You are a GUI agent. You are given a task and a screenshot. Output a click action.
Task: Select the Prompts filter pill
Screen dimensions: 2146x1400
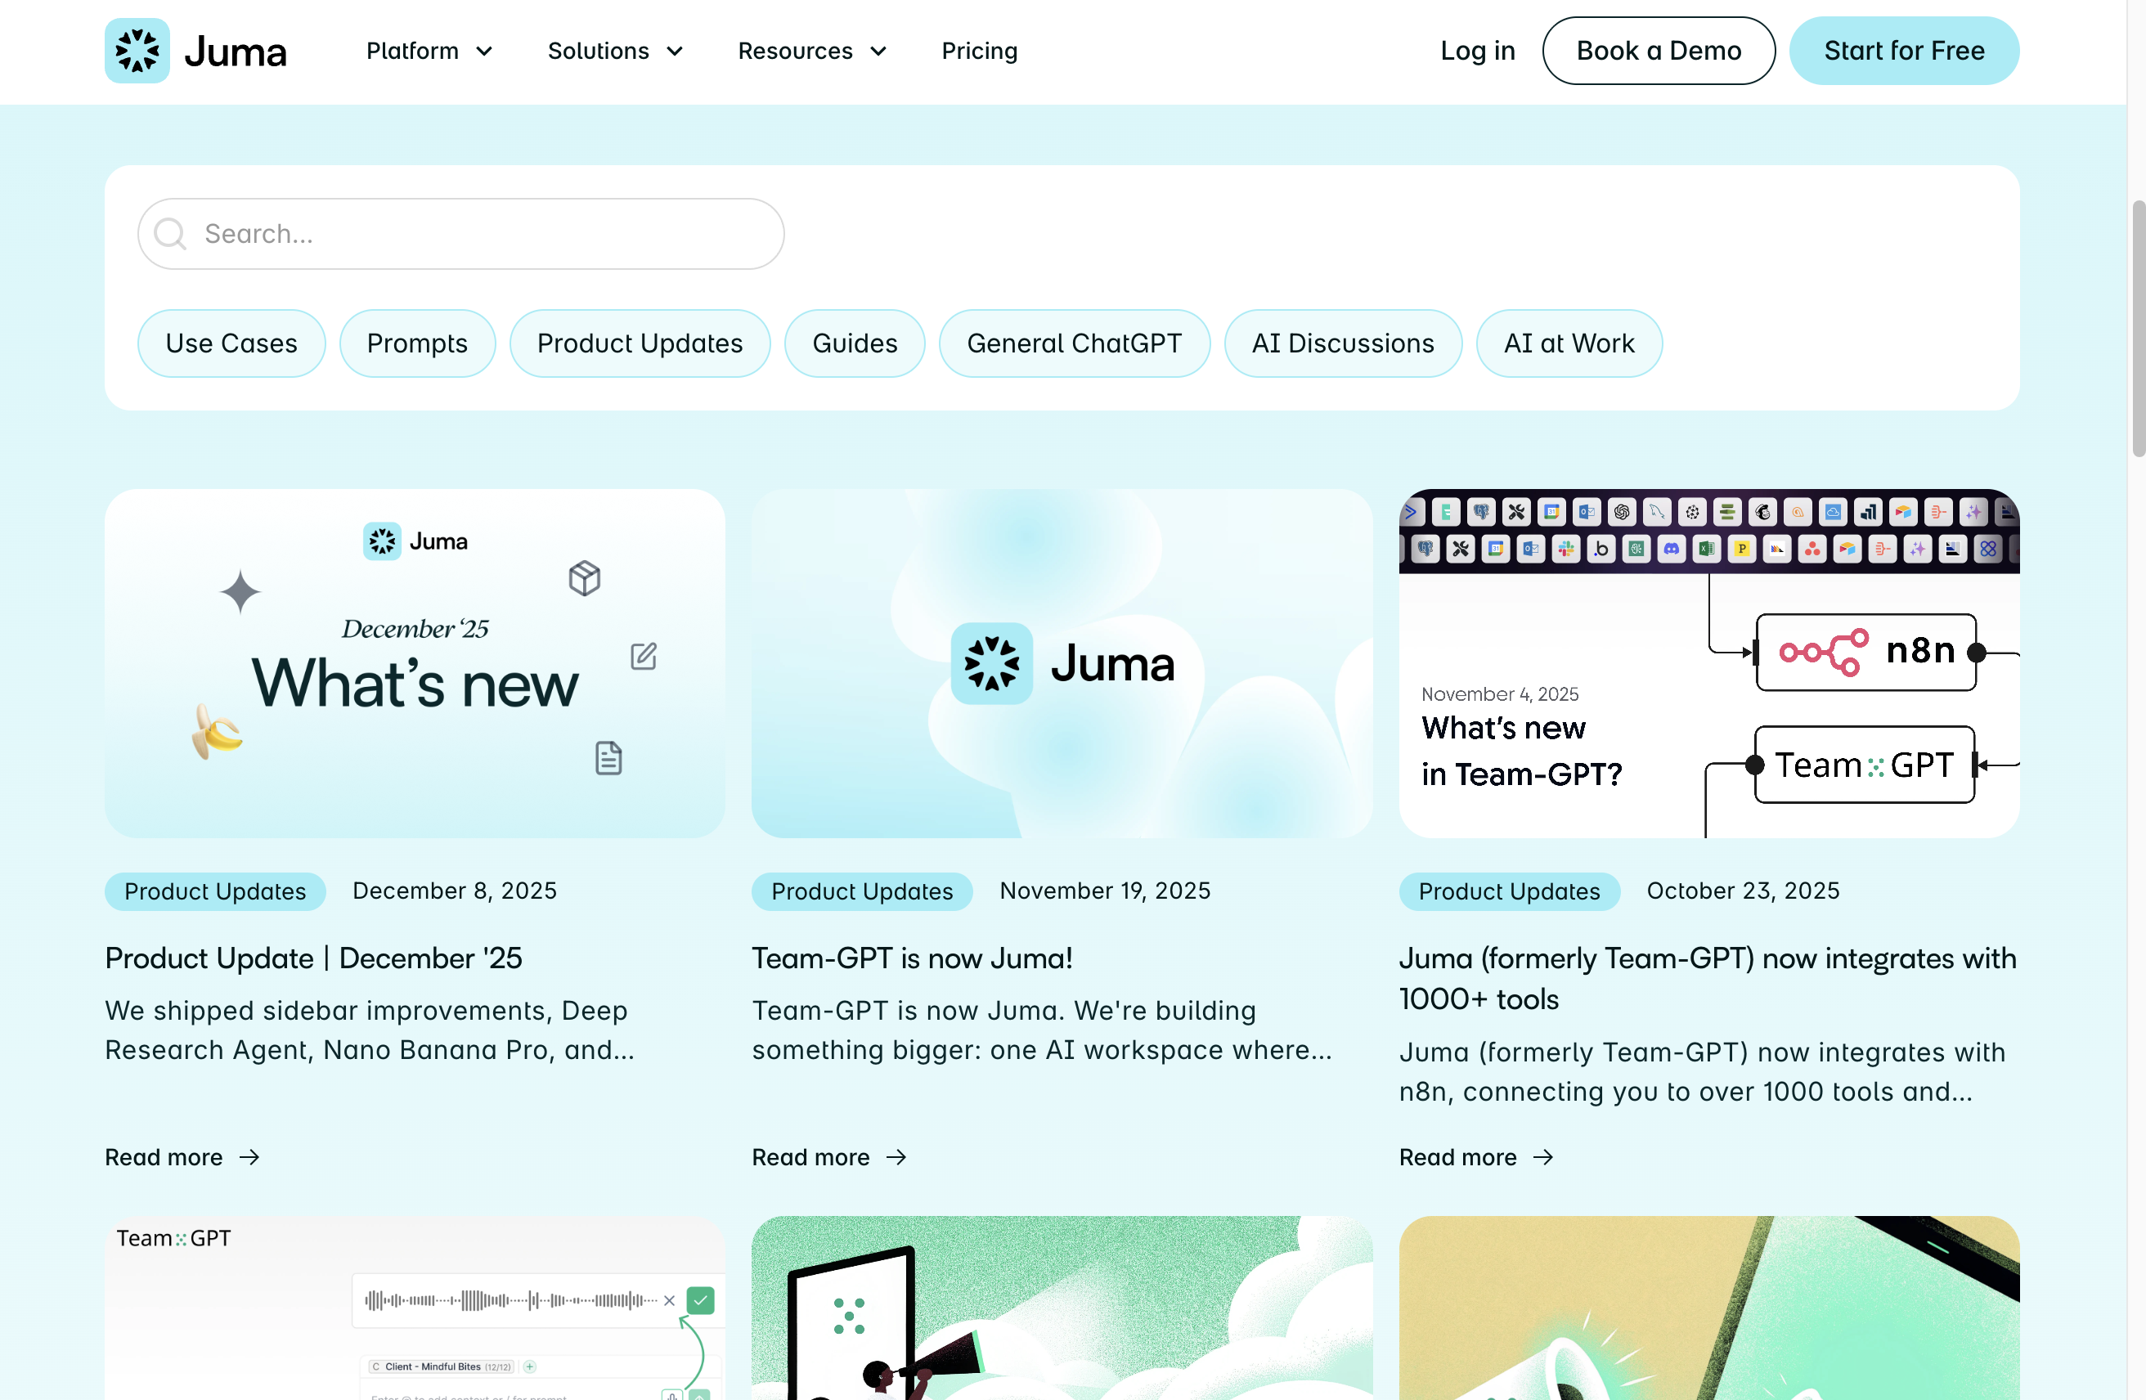[416, 343]
